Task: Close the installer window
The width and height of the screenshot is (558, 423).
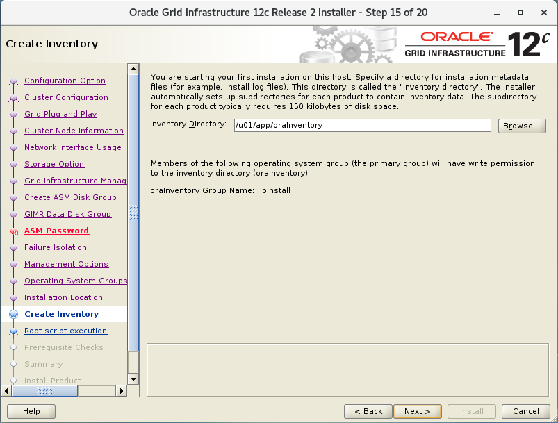Action: click(544, 13)
